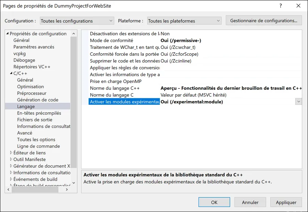Select Répertoires VC++ in the tree

[32, 67]
